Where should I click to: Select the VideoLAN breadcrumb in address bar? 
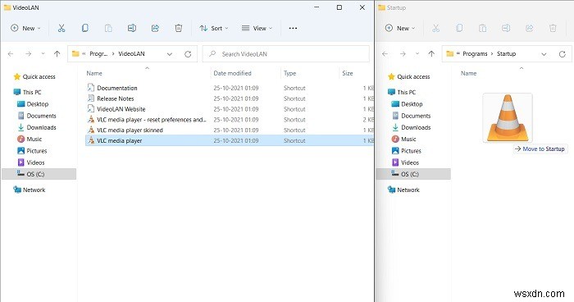[x=131, y=54]
